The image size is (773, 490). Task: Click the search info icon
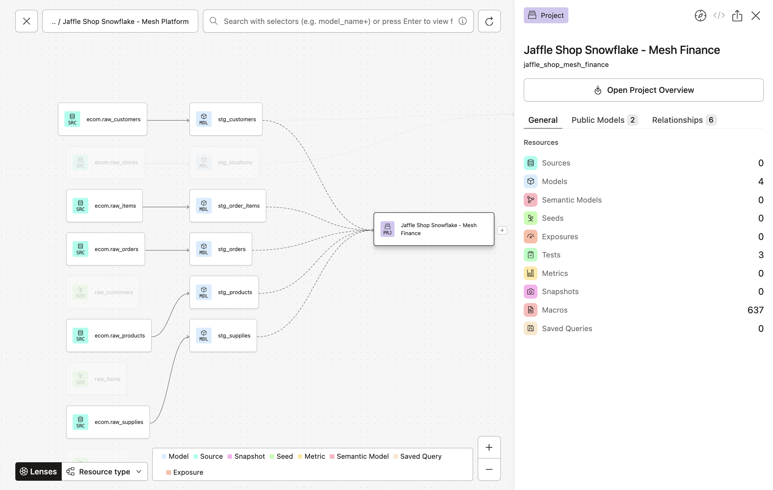462,21
